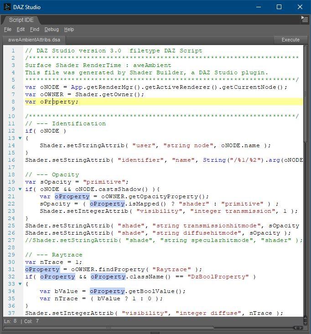The width and height of the screenshot is (311, 334).
Task: Collapse the code block at line 33
Action: click(20, 284)
